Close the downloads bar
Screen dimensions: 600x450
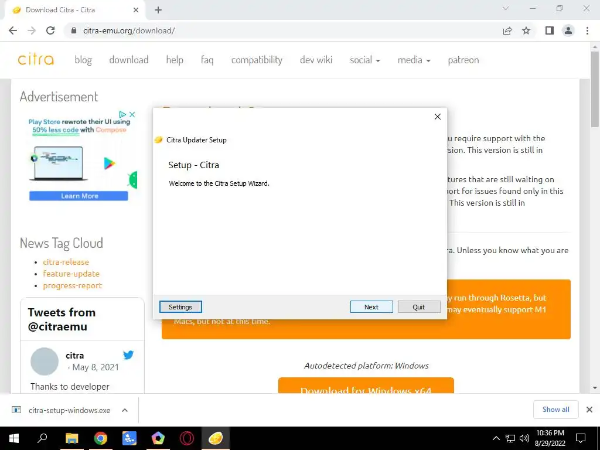[589, 410]
